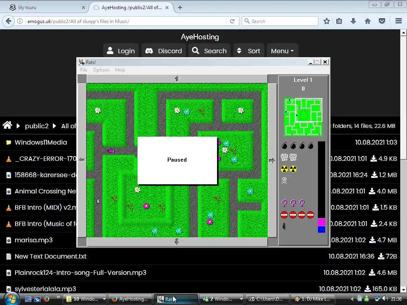
Task: Click the right scroll arrow beside the Rats playfield
Action: [x=272, y=160]
